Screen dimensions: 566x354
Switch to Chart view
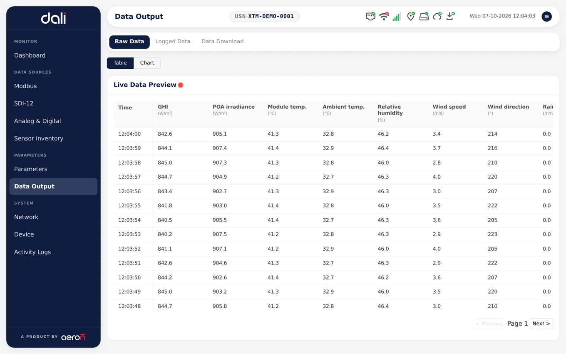pos(147,63)
